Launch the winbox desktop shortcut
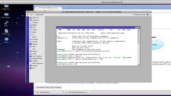This screenshot has width=171, height=96. (6, 40)
